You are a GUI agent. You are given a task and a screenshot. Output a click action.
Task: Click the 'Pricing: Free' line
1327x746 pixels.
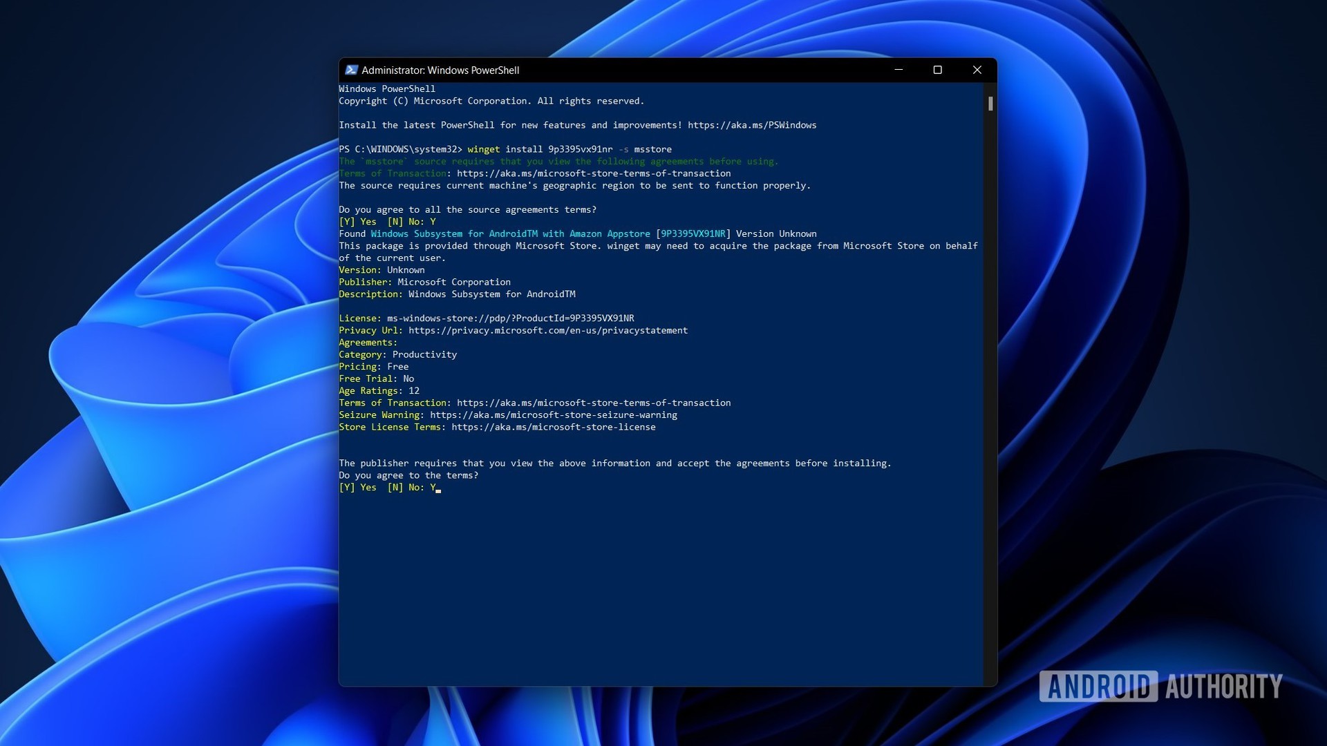click(x=374, y=367)
